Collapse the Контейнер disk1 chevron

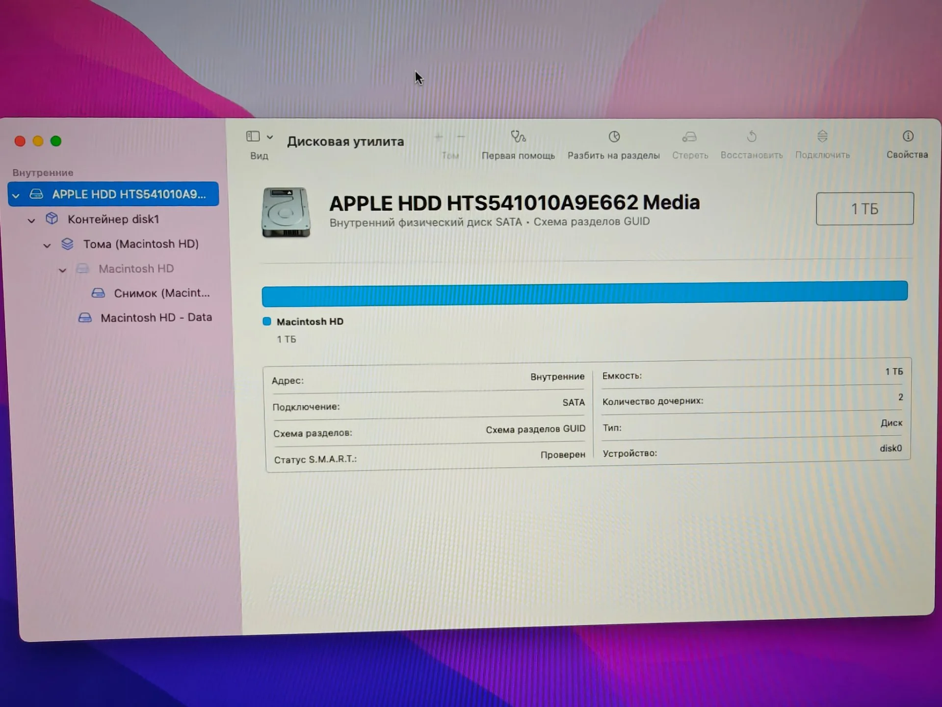(x=31, y=220)
